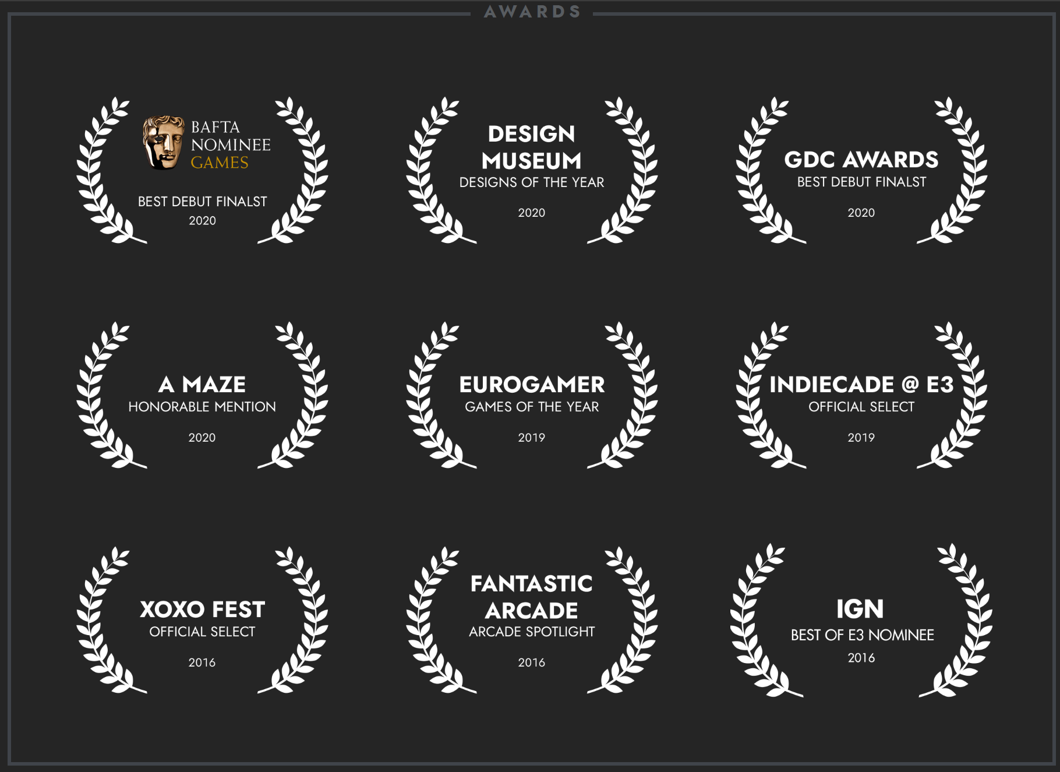Select the 'ARCADE SPOTLIGHT' subtitle

click(531, 632)
